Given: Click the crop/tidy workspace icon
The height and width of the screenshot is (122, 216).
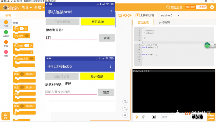Looking at the screenshot, I should click(120, 15).
